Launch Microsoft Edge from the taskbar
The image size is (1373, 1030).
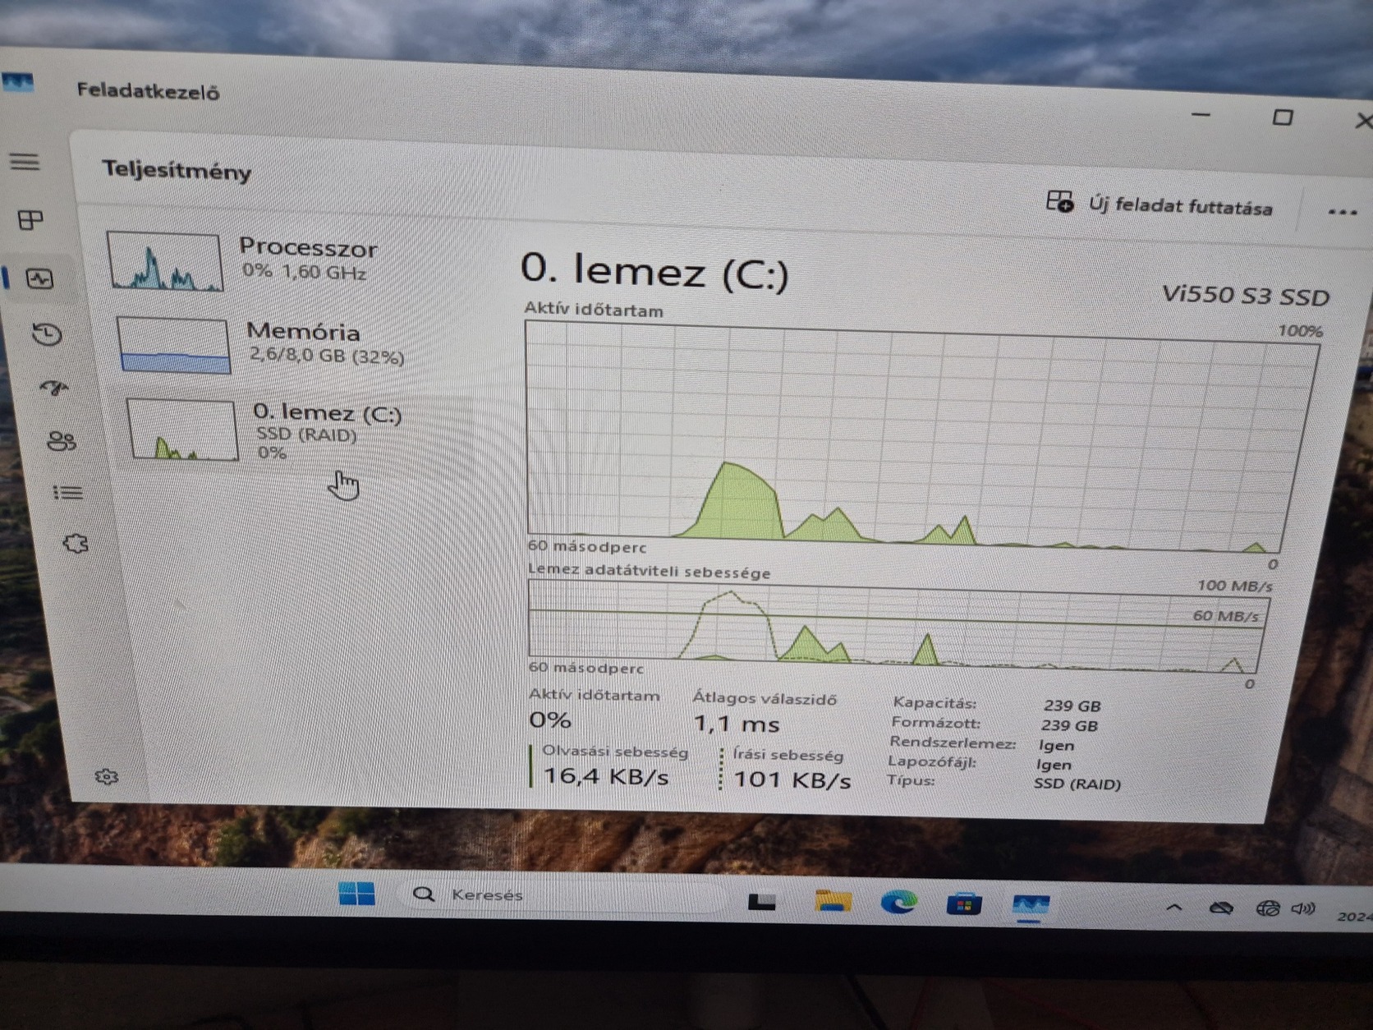click(x=899, y=903)
